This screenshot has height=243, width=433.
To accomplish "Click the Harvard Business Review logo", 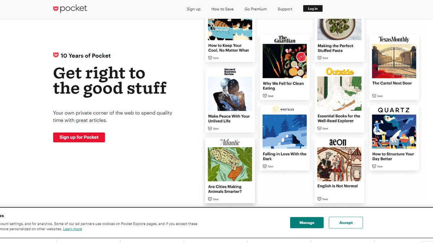I will point(230,72).
